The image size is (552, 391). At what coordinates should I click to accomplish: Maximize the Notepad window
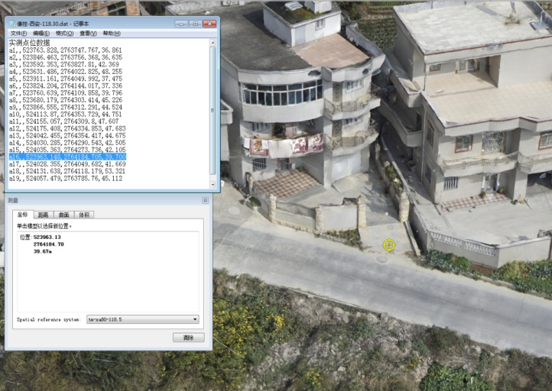(x=194, y=24)
